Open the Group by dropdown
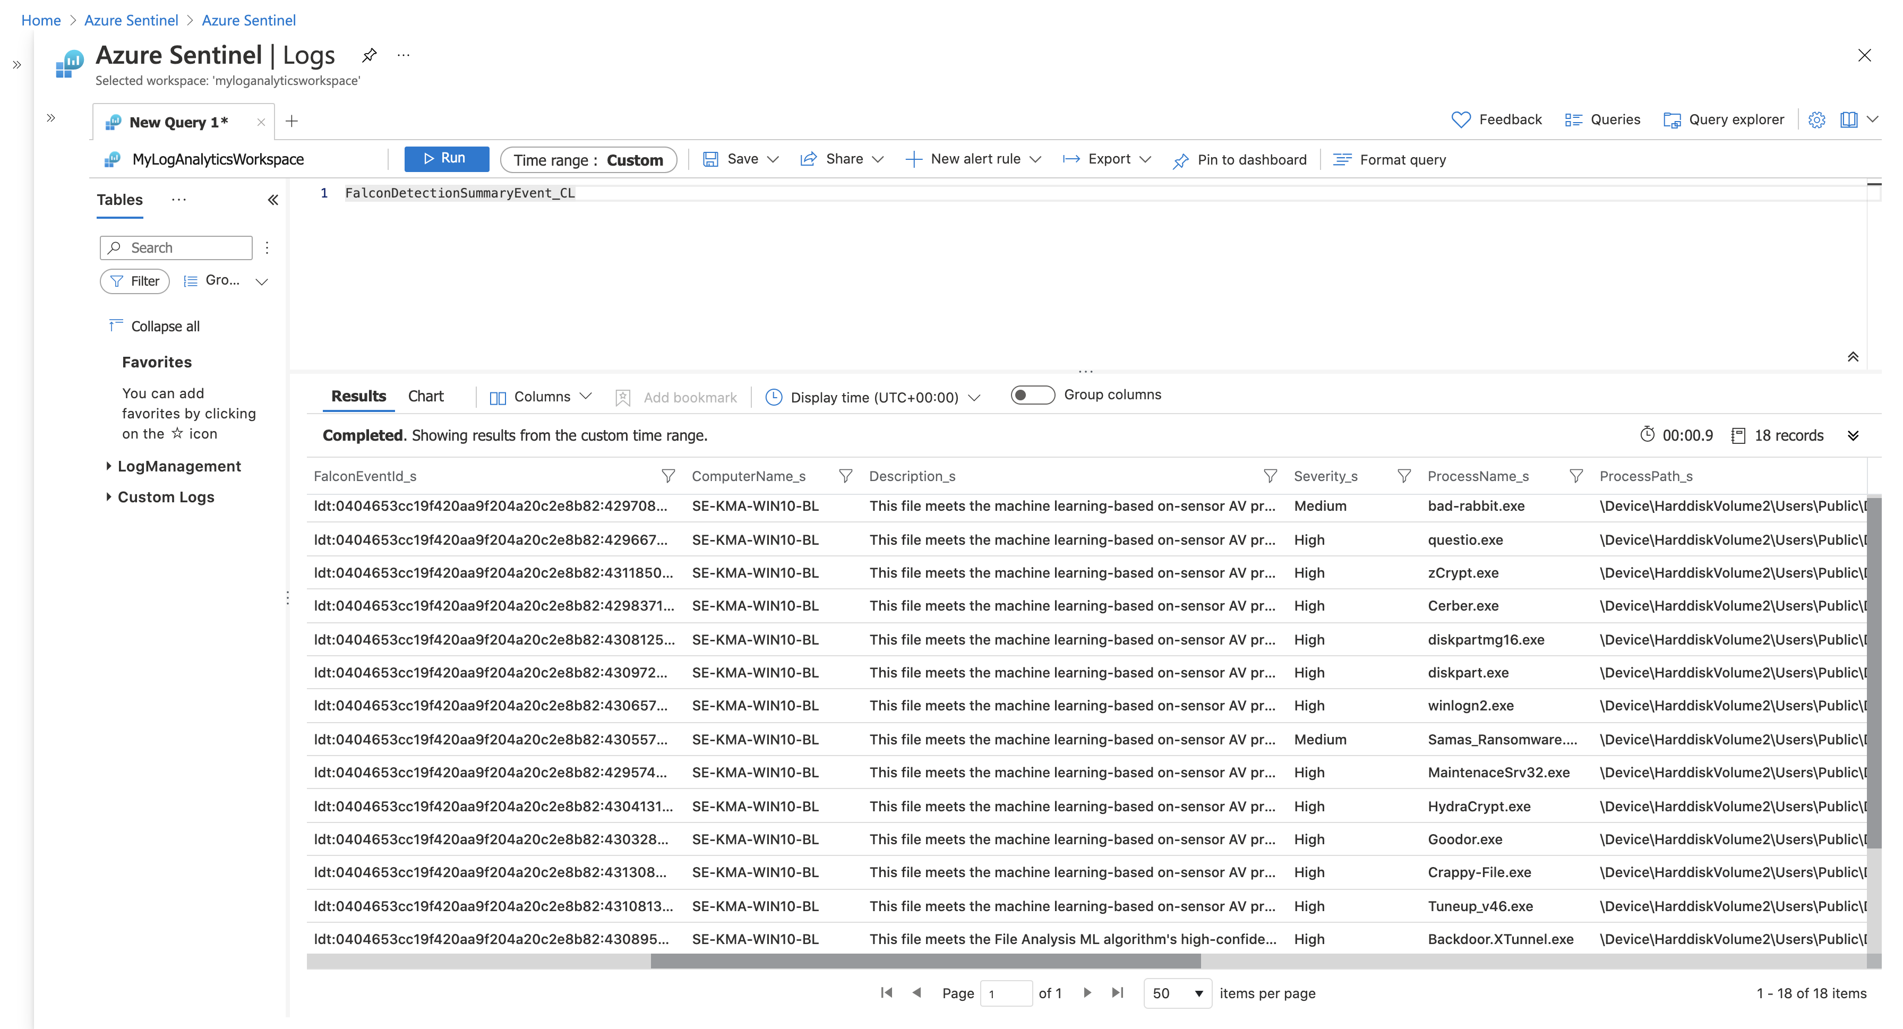The width and height of the screenshot is (1903, 1029). [225, 281]
